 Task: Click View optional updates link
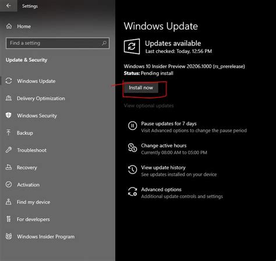tap(148, 105)
